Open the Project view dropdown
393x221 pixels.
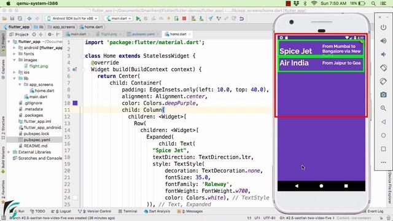point(19,34)
